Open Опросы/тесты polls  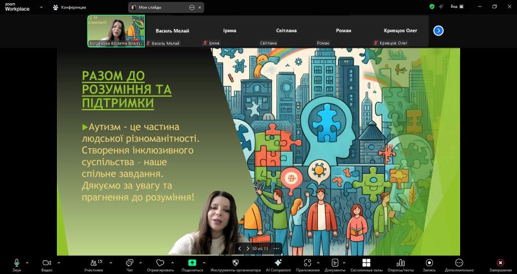(x=401, y=265)
